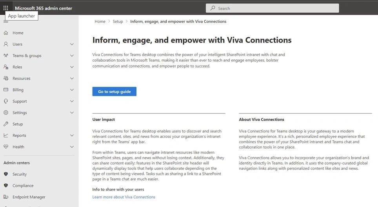
Task: Click the Billing card icon
Action: click(6, 90)
